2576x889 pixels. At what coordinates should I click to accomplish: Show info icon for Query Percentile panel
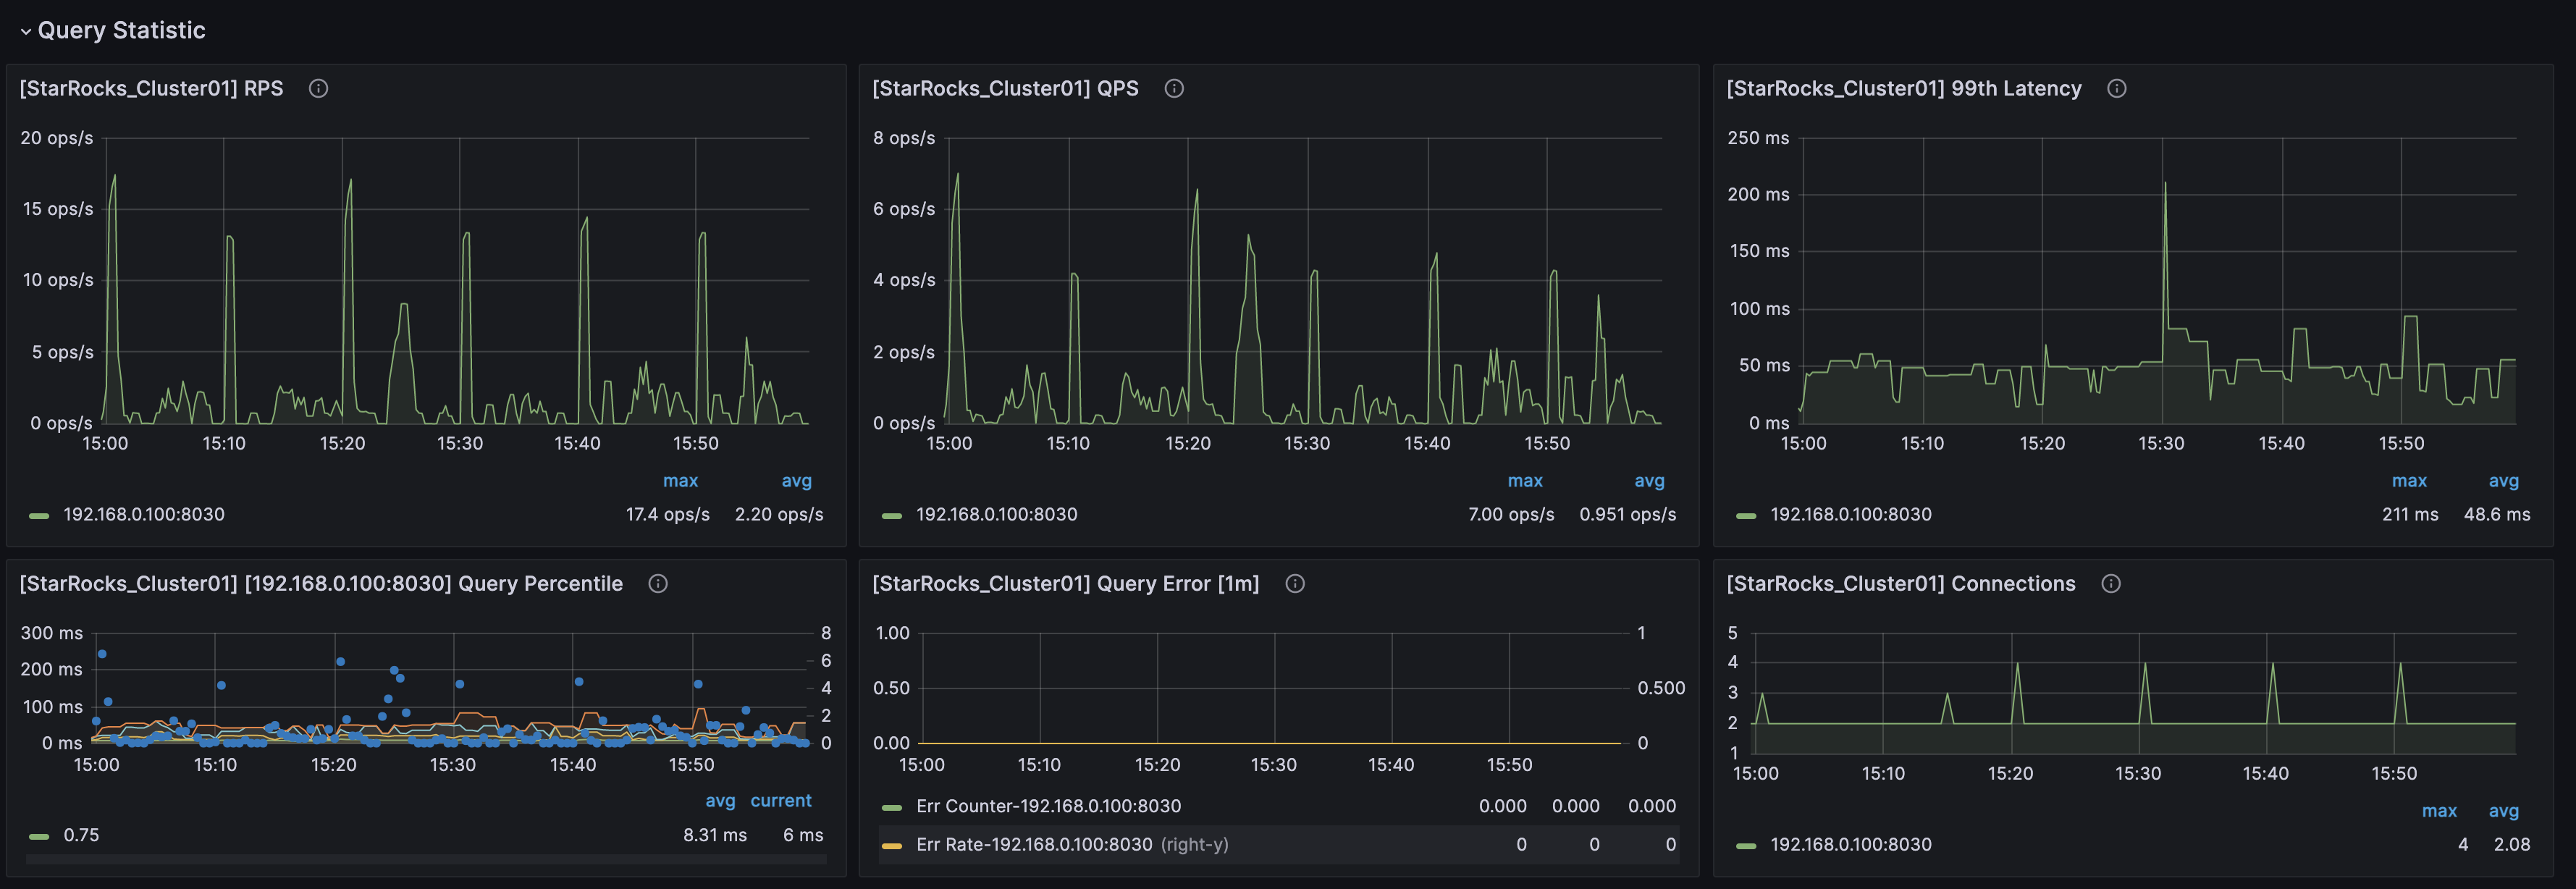click(658, 584)
